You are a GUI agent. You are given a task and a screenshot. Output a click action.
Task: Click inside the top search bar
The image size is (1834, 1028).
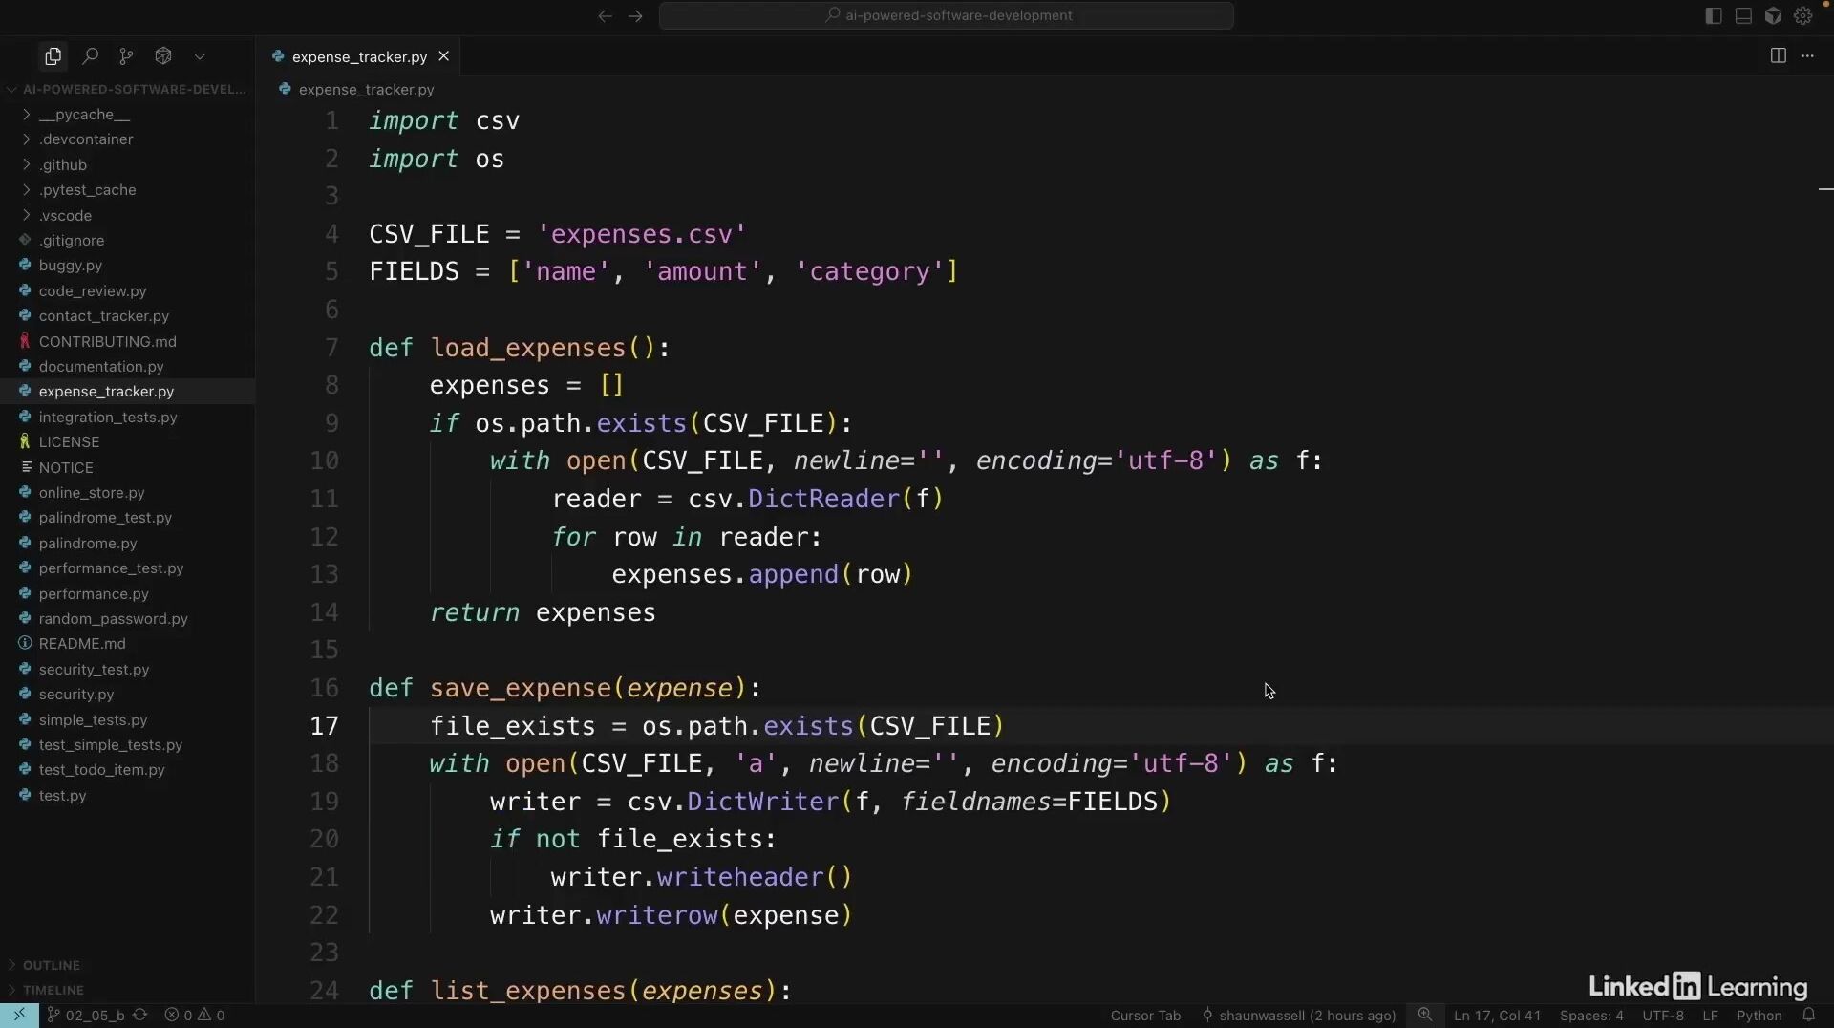tap(948, 15)
